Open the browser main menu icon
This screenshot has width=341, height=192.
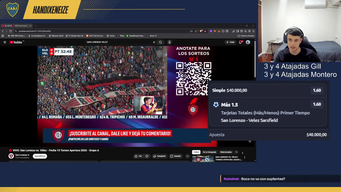(253, 31)
